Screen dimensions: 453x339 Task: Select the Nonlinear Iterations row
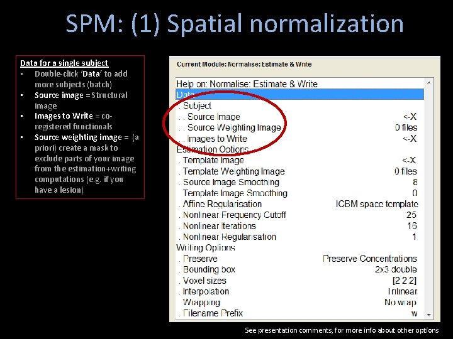[x=300, y=226]
